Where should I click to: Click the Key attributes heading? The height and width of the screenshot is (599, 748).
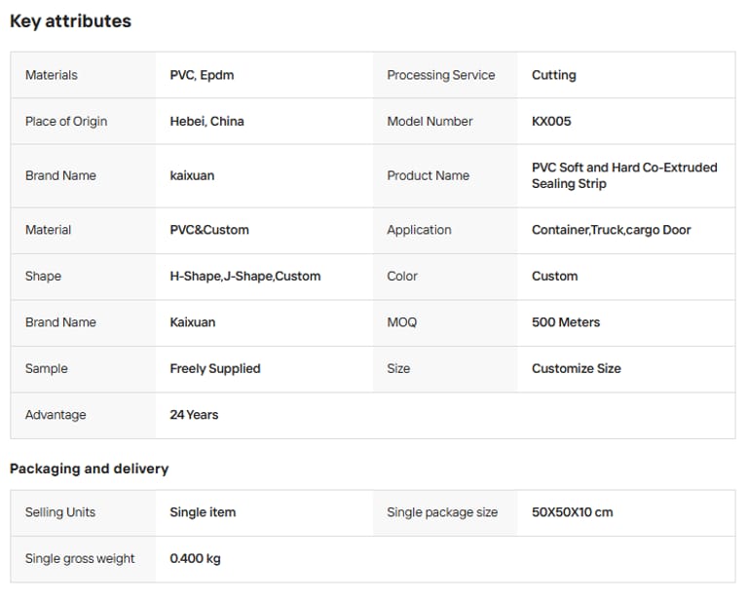tap(70, 21)
